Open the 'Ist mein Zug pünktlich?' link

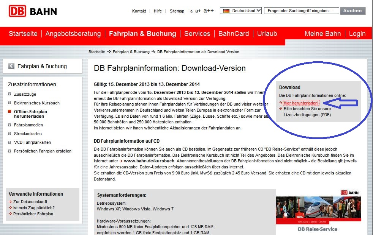pyautogui.click(x=34, y=208)
